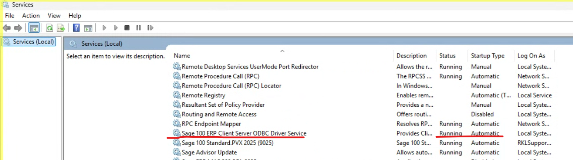Click 'The RPCSS ...' description of Remote Procedure Call
Screen dimensions: 573x160
414,76
